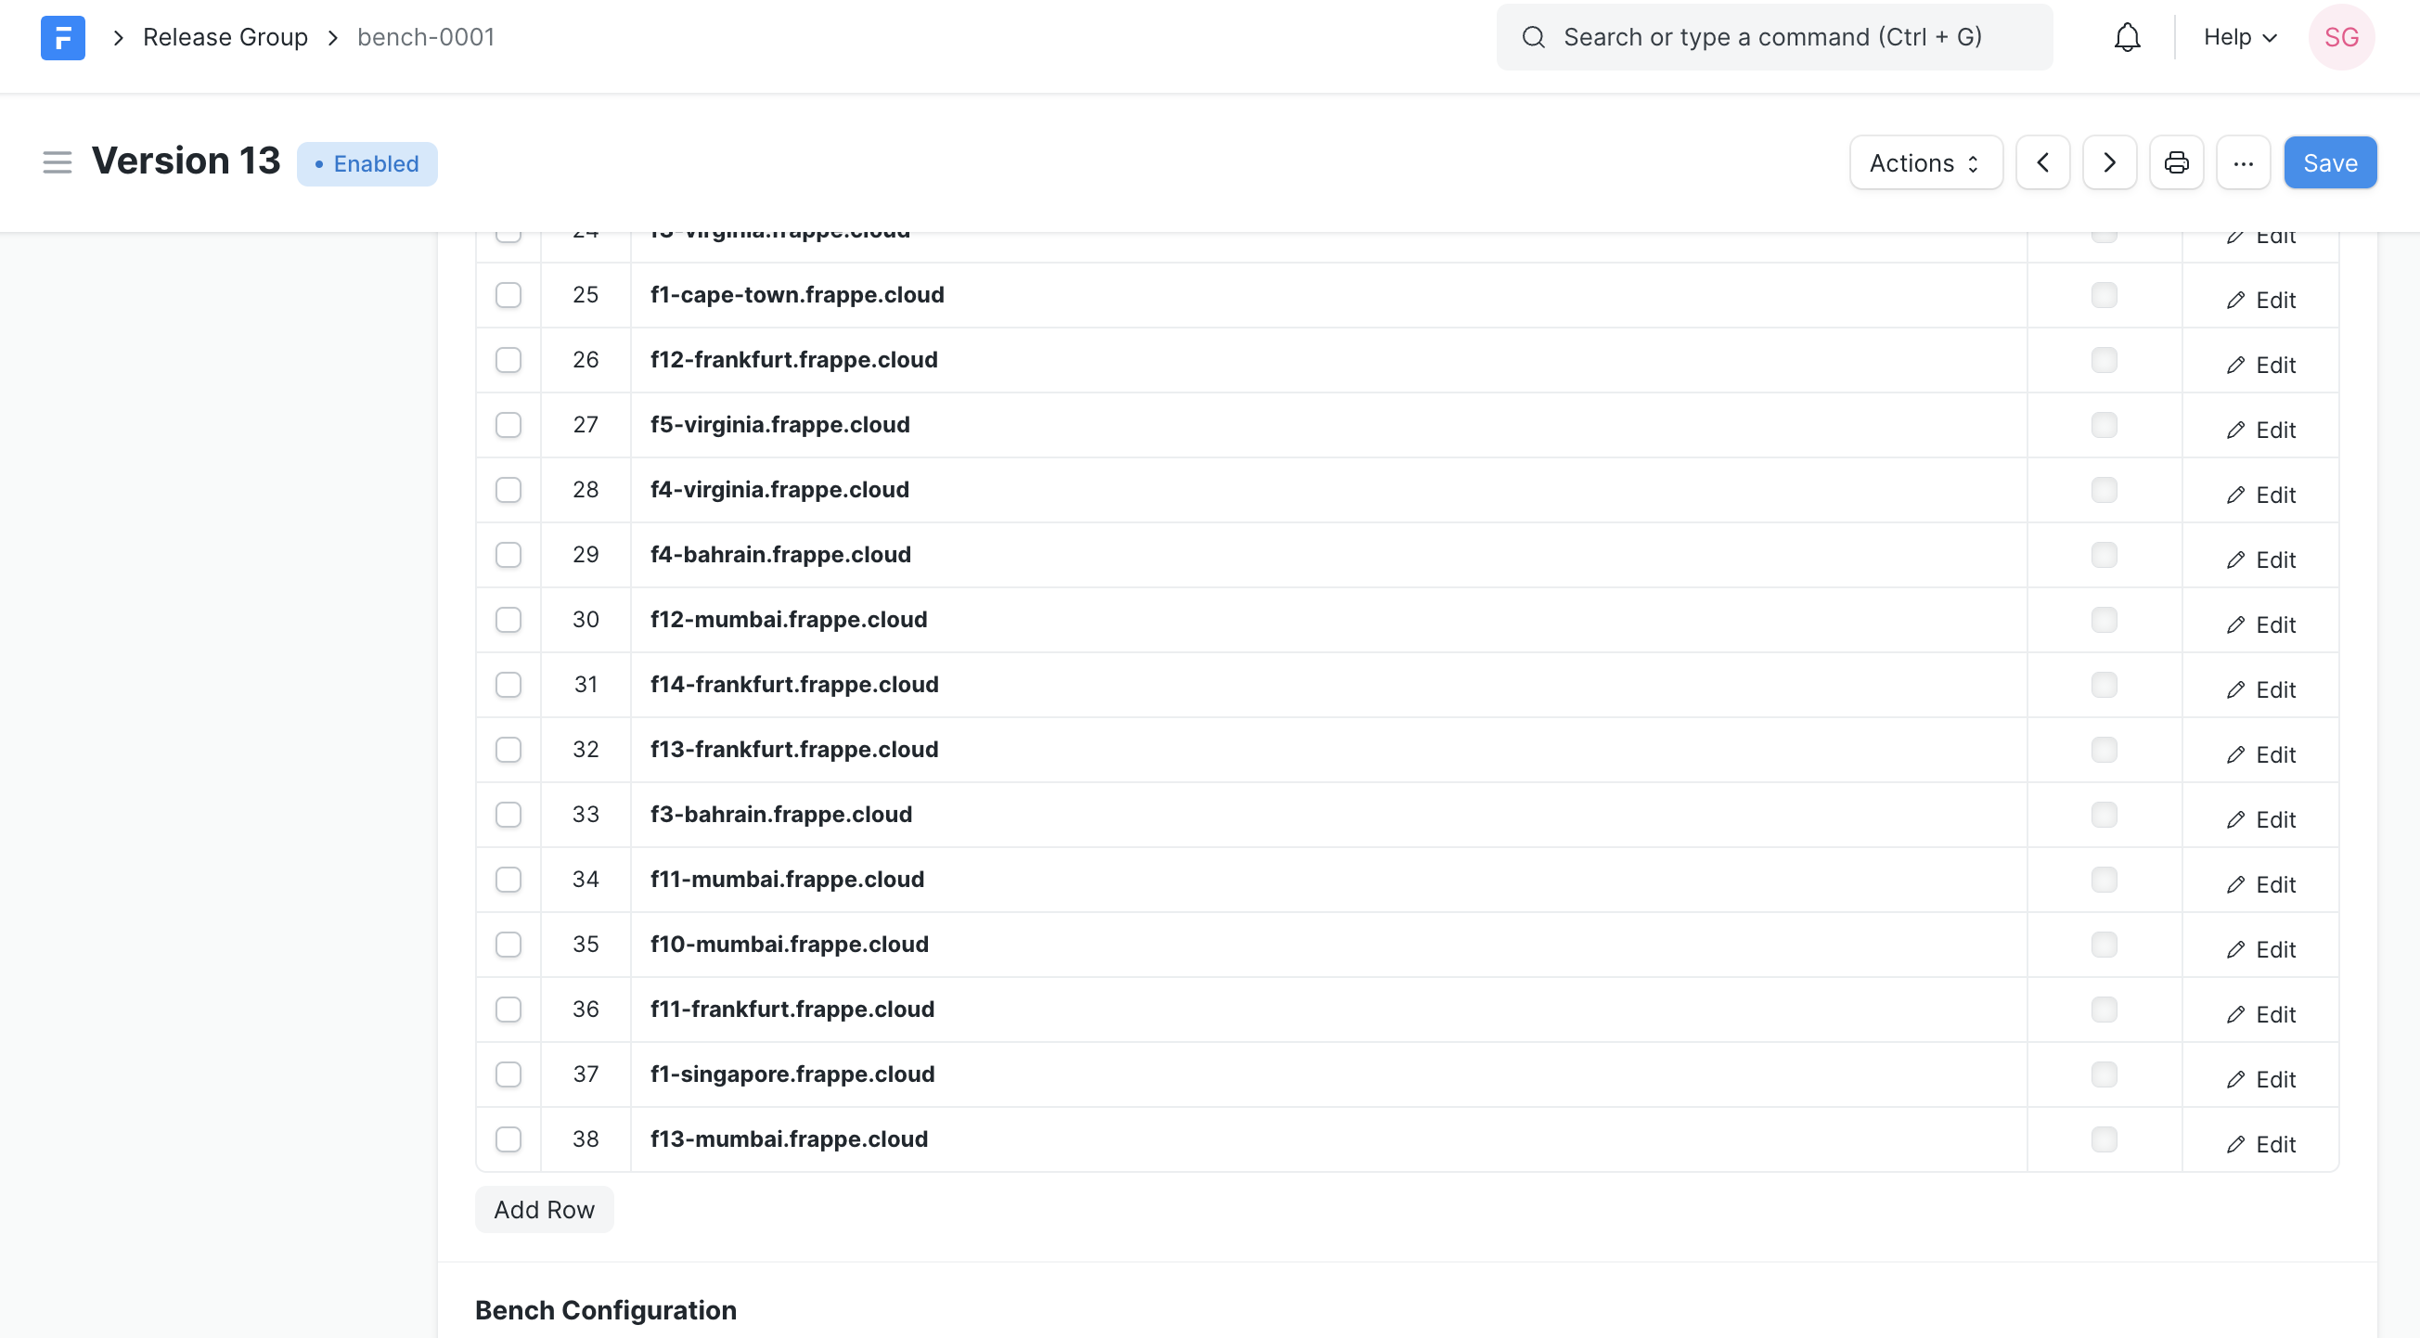The image size is (2420, 1338).
Task: Click bench-0001 breadcrumb item
Action: click(x=426, y=38)
